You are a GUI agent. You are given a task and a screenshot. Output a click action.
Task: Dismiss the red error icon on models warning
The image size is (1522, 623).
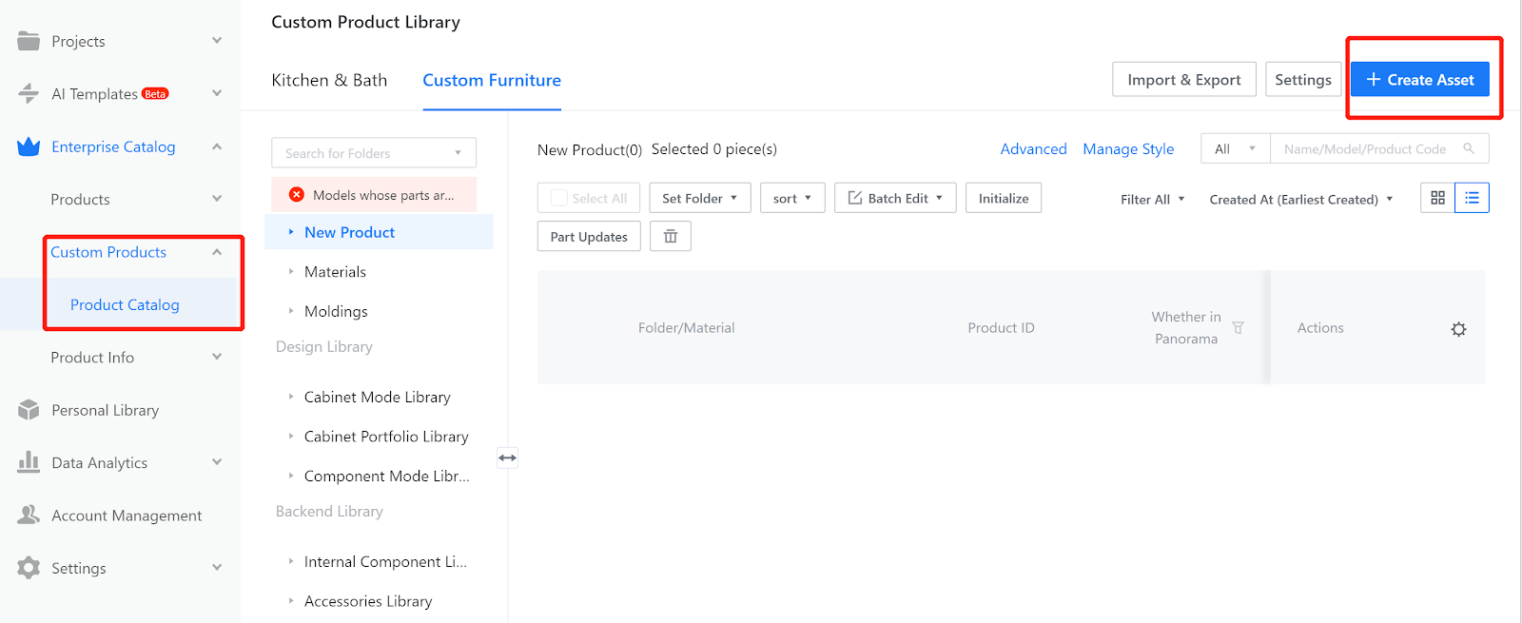(297, 195)
